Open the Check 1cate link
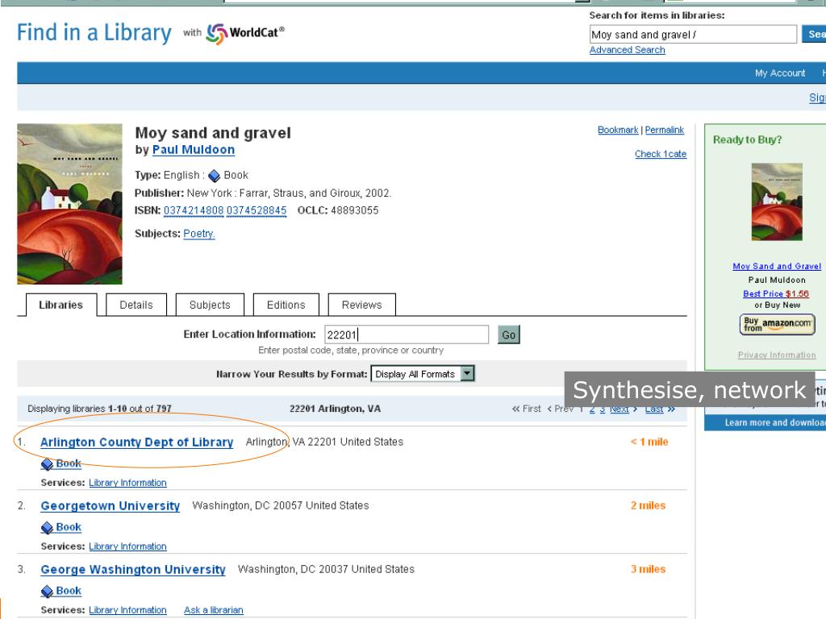Viewport: 826px width, 619px height. (x=661, y=154)
